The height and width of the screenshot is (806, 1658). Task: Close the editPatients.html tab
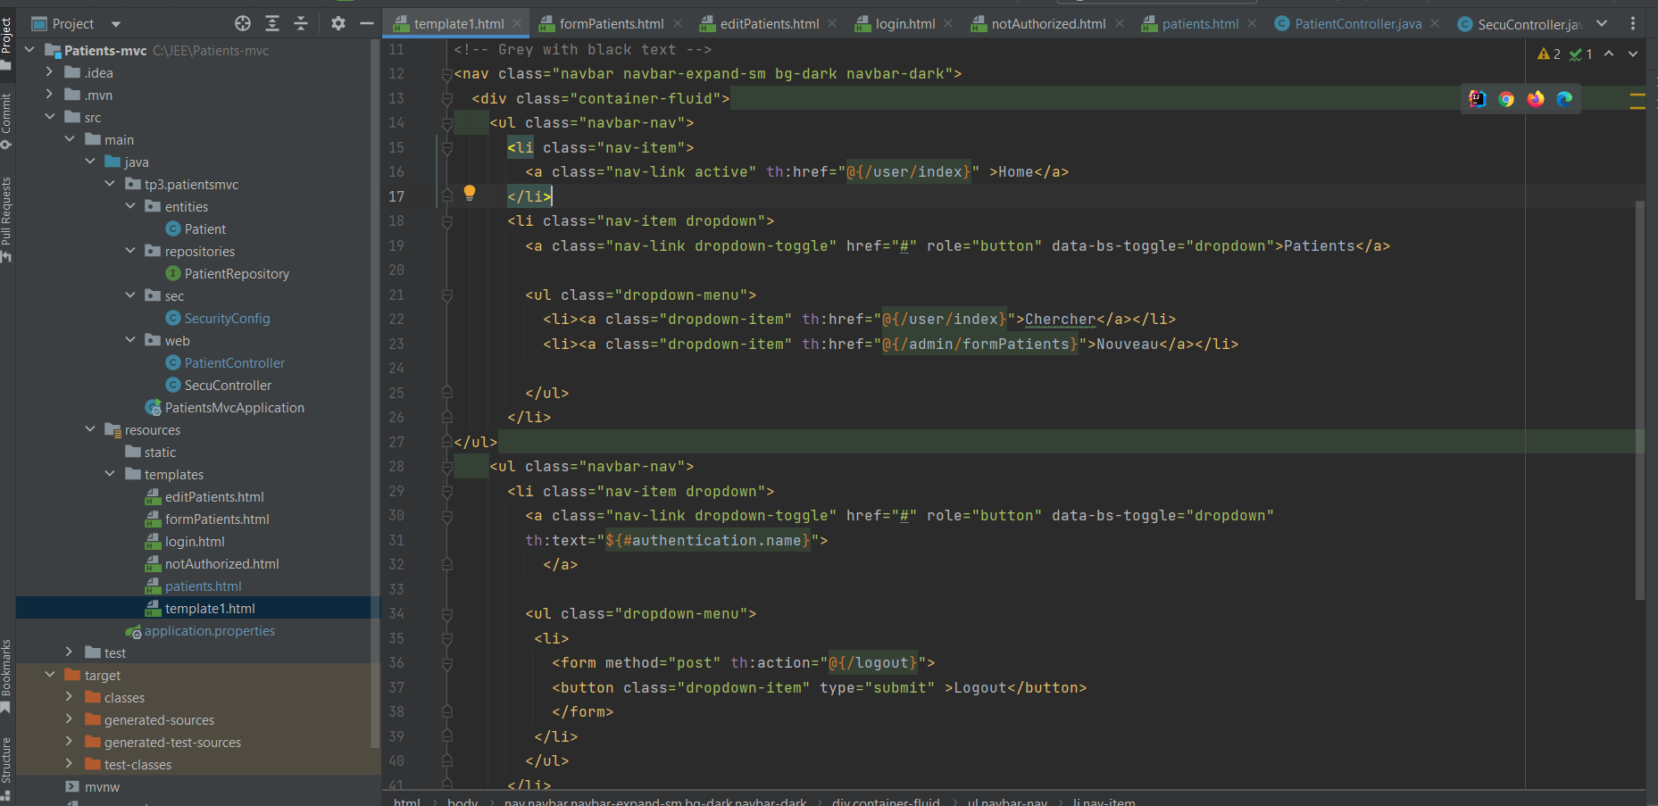pos(832,24)
